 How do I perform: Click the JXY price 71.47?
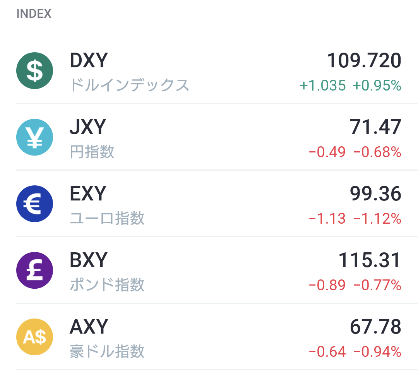[375, 127]
